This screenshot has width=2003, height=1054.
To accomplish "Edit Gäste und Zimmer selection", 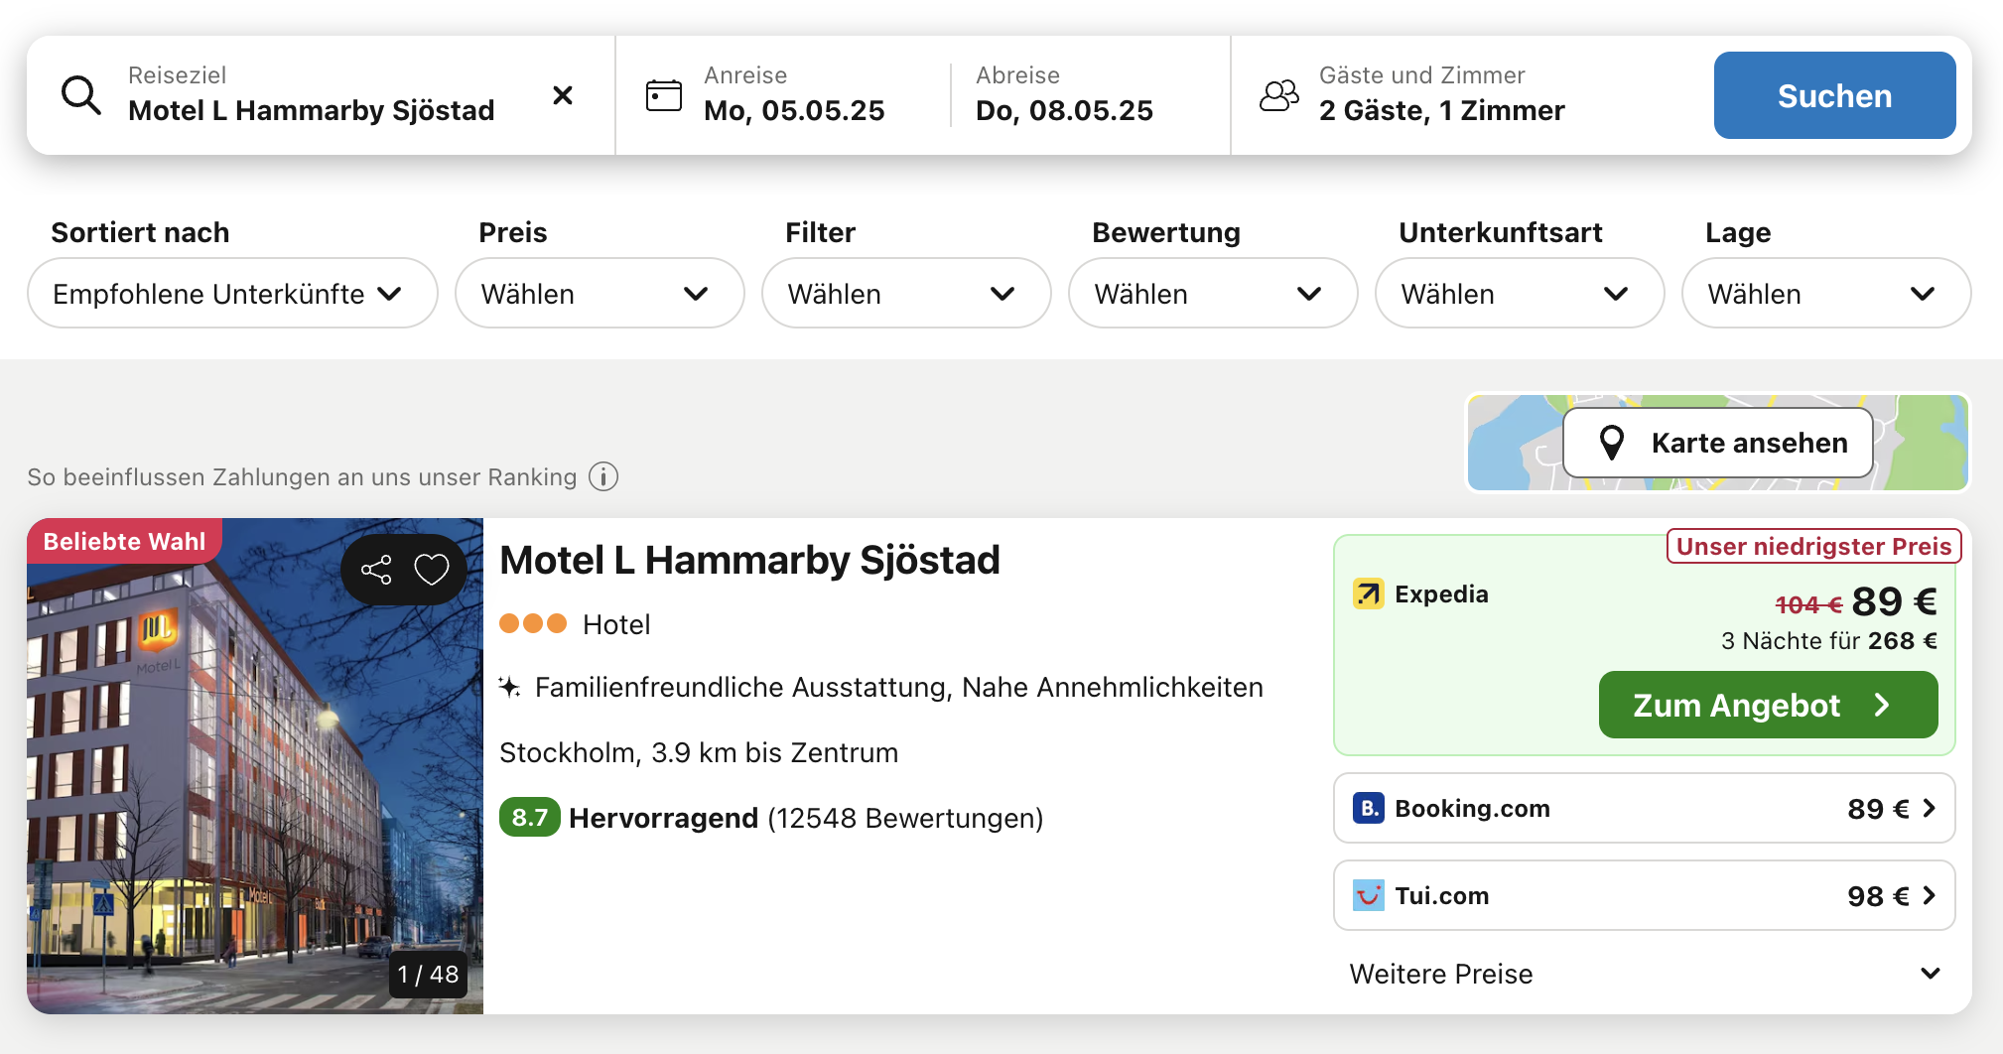I will point(1441,95).
